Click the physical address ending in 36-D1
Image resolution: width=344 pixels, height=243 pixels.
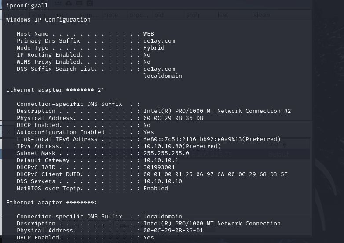click(x=173, y=230)
